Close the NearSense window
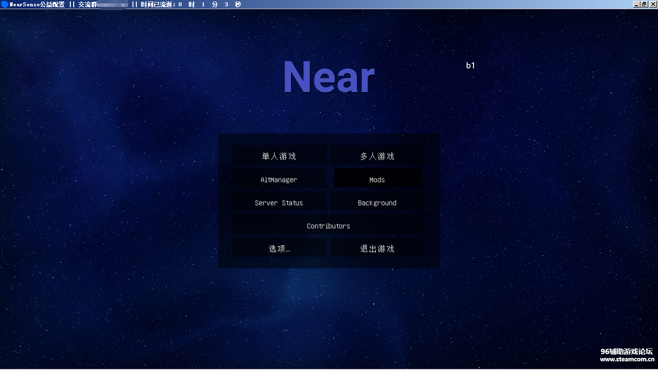The width and height of the screenshot is (658, 370). (x=653, y=4)
